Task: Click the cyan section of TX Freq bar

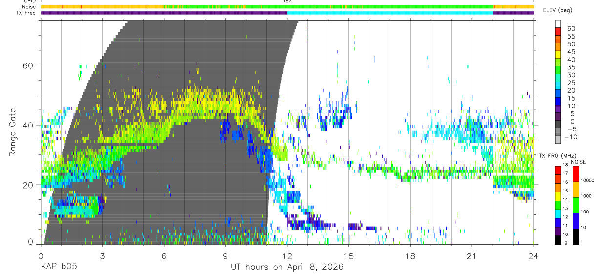Action: coord(390,13)
